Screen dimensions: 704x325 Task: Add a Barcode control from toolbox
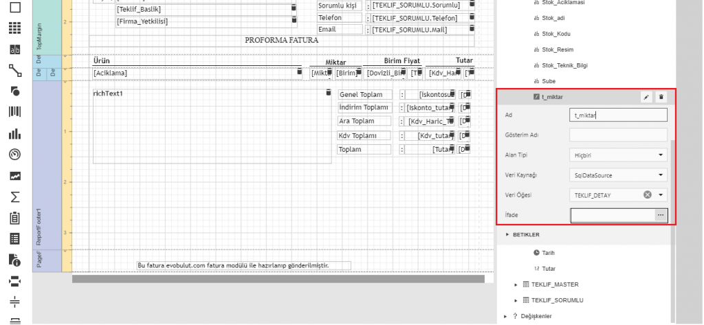tap(14, 111)
